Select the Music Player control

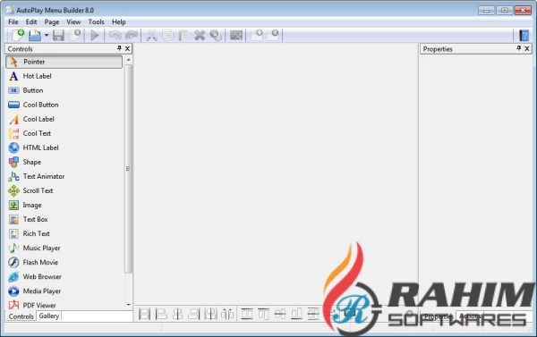click(64, 248)
